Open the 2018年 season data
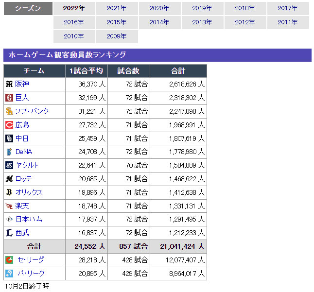314x292 pixels. 245,8
